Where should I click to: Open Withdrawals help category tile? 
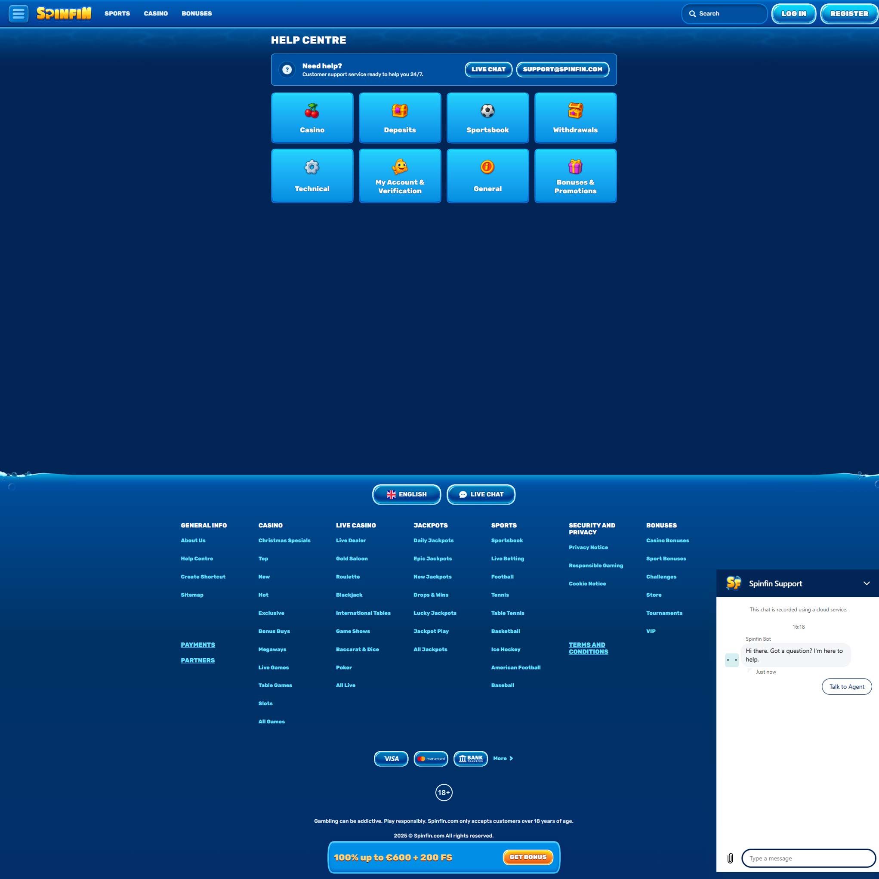(575, 118)
